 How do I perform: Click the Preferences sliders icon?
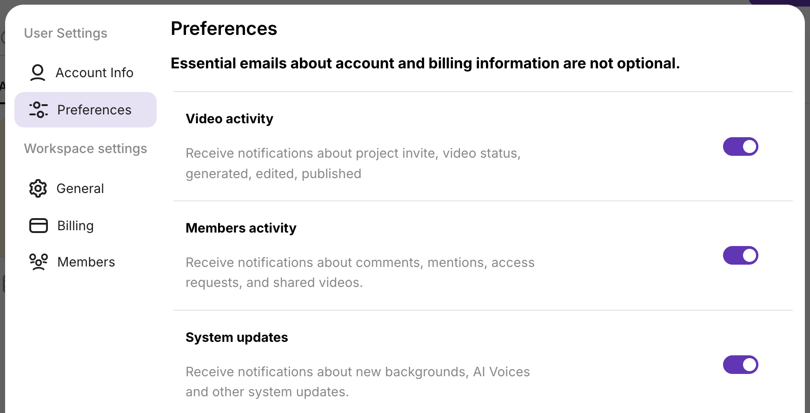[39, 110]
